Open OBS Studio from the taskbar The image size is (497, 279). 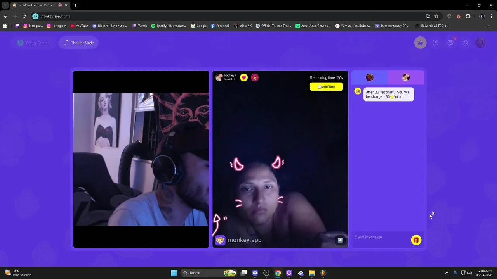coord(266,273)
